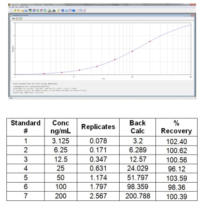Select the lowest-concentration red data point
This screenshot has height=204, width=204.
[44, 73]
